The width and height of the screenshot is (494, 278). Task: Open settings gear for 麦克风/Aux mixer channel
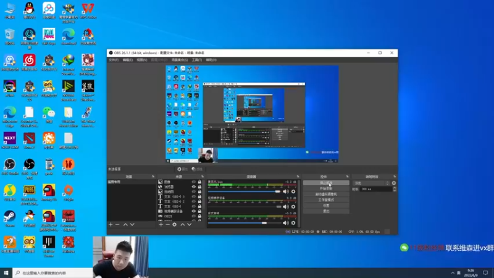[x=293, y=192]
